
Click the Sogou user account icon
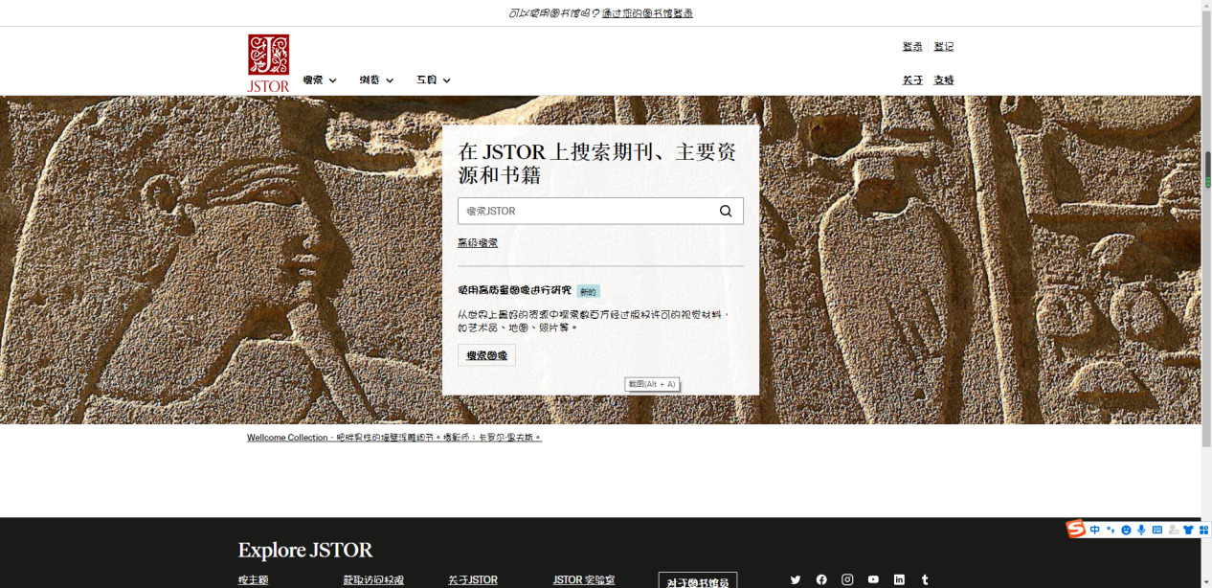(1173, 530)
